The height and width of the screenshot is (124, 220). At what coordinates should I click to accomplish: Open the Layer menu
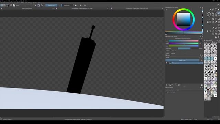coord(15,3)
